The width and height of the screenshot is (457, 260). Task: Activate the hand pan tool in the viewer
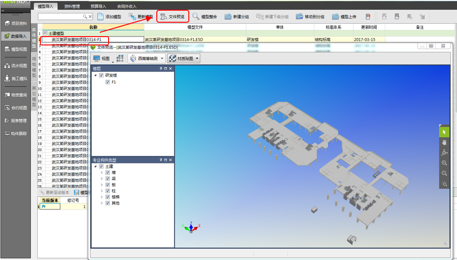[x=444, y=142]
